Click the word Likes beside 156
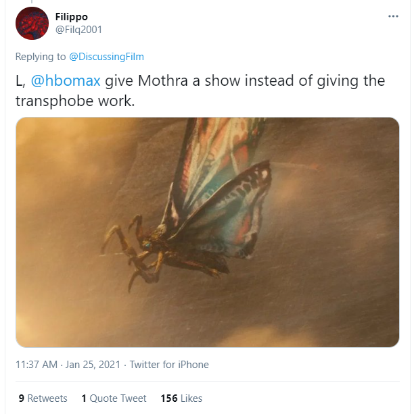The height and width of the screenshot is (414, 414). pyautogui.click(x=191, y=398)
